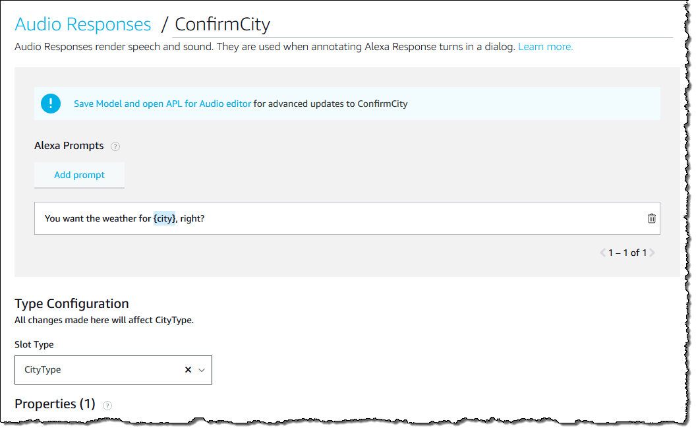
Task: Click the Add prompt button
Action: click(80, 175)
